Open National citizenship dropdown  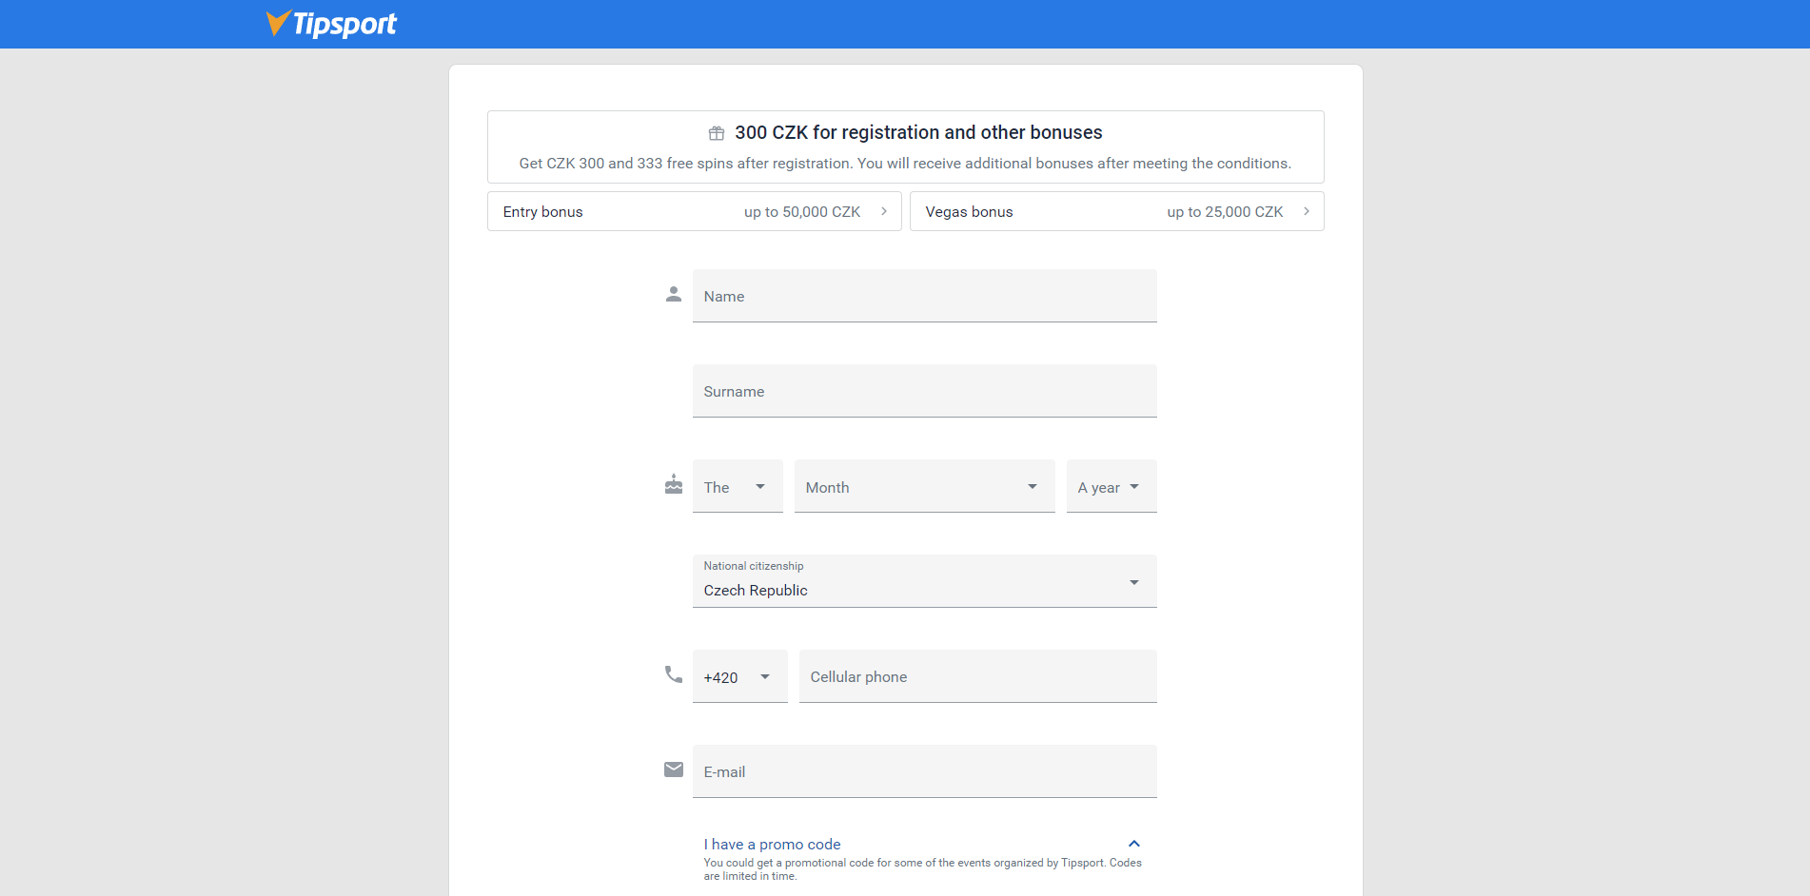click(x=925, y=581)
